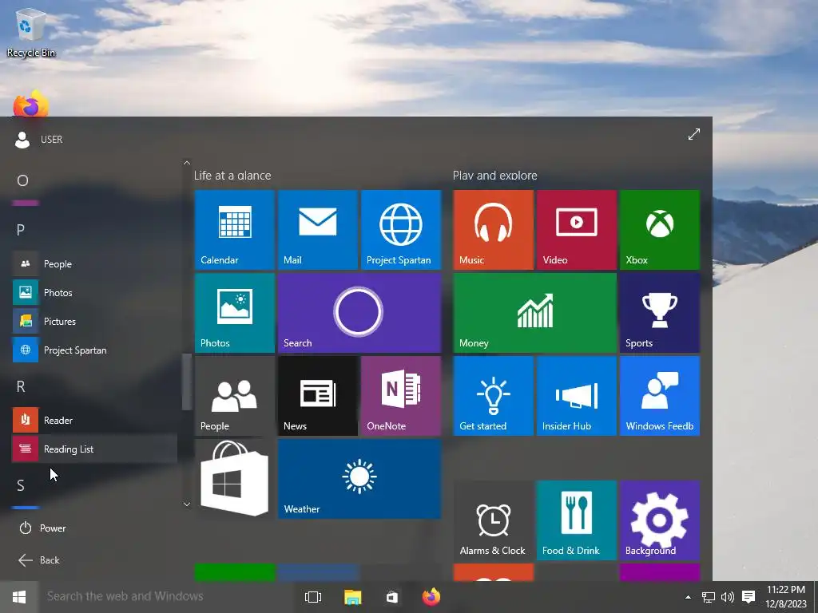
Task: Open Pictures in the apps list
Action: (94, 321)
